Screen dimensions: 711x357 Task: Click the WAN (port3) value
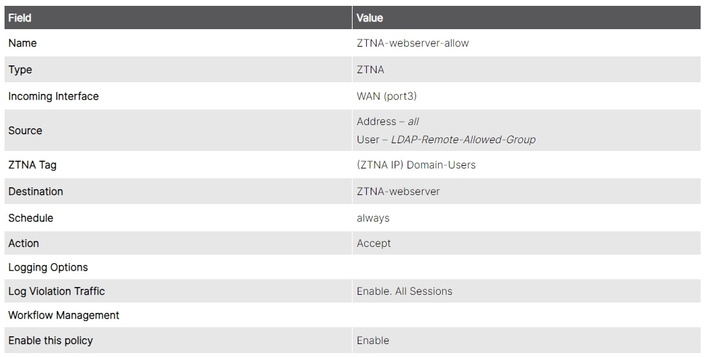point(386,97)
